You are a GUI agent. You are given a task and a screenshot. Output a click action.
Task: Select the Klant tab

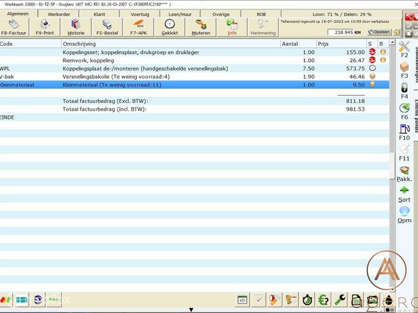tap(99, 14)
